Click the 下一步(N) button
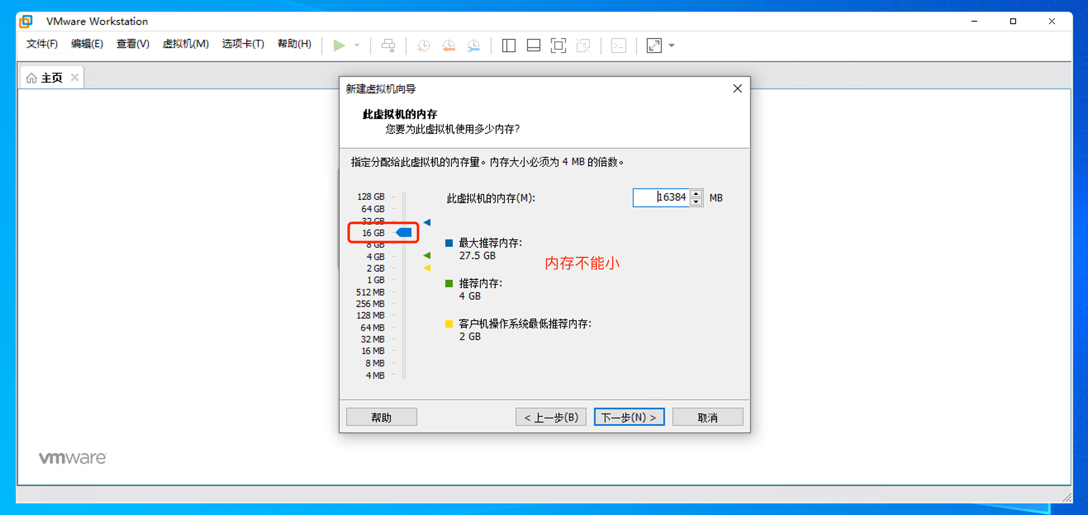The width and height of the screenshot is (1088, 515). point(629,417)
